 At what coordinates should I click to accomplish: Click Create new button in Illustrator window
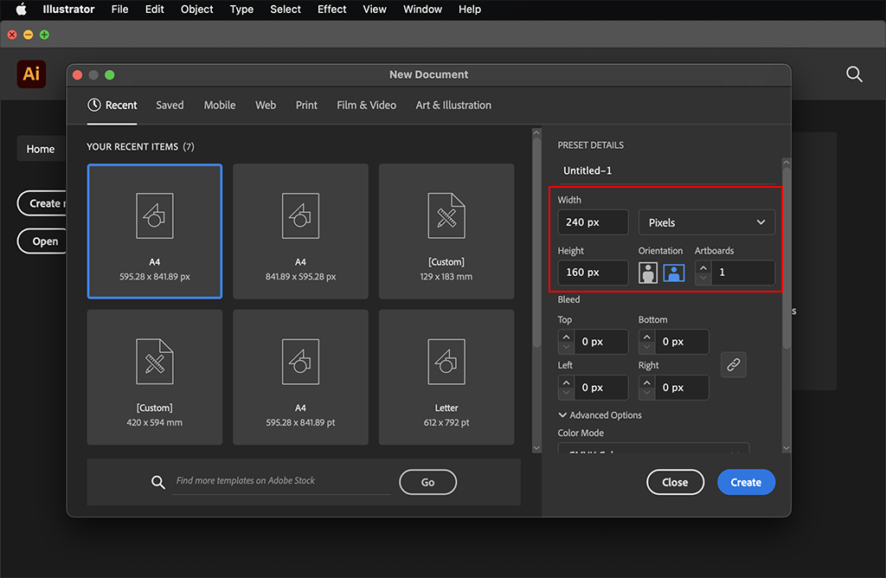coord(43,203)
